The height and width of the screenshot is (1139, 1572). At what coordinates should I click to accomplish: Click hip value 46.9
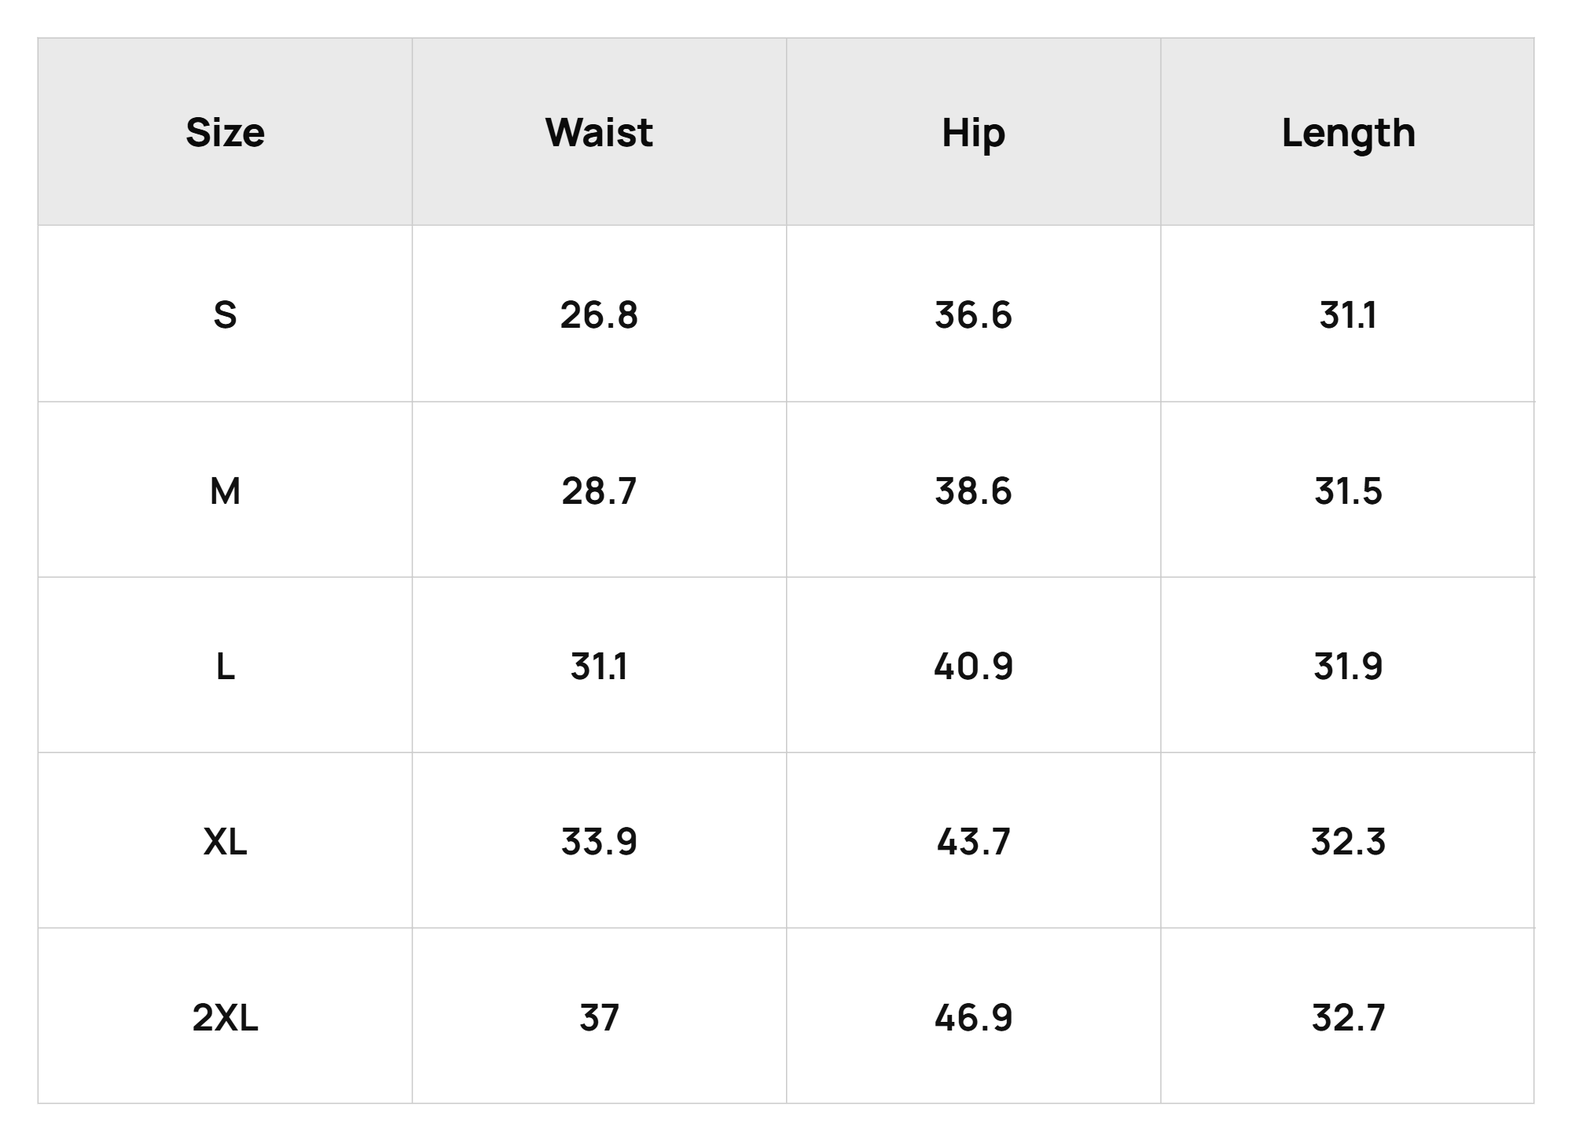(x=973, y=1017)
